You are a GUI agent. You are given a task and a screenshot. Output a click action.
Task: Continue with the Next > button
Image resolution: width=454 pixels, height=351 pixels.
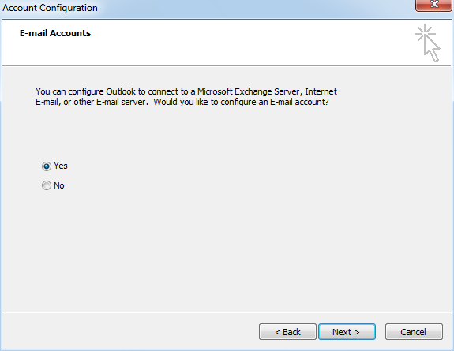coord(347,332)
